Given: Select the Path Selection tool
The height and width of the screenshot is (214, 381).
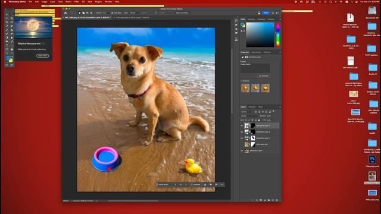Looking at the screenshot, I should pos(12,45).
